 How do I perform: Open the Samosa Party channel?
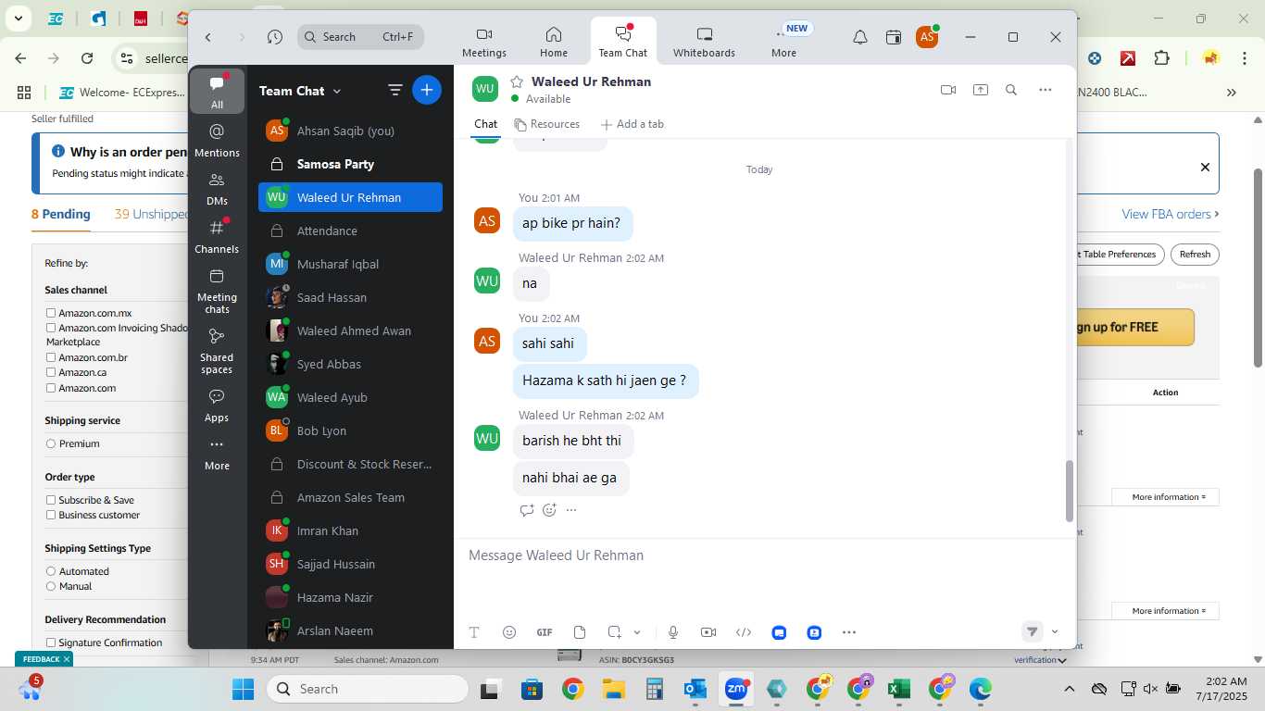[x=350, y=164]
